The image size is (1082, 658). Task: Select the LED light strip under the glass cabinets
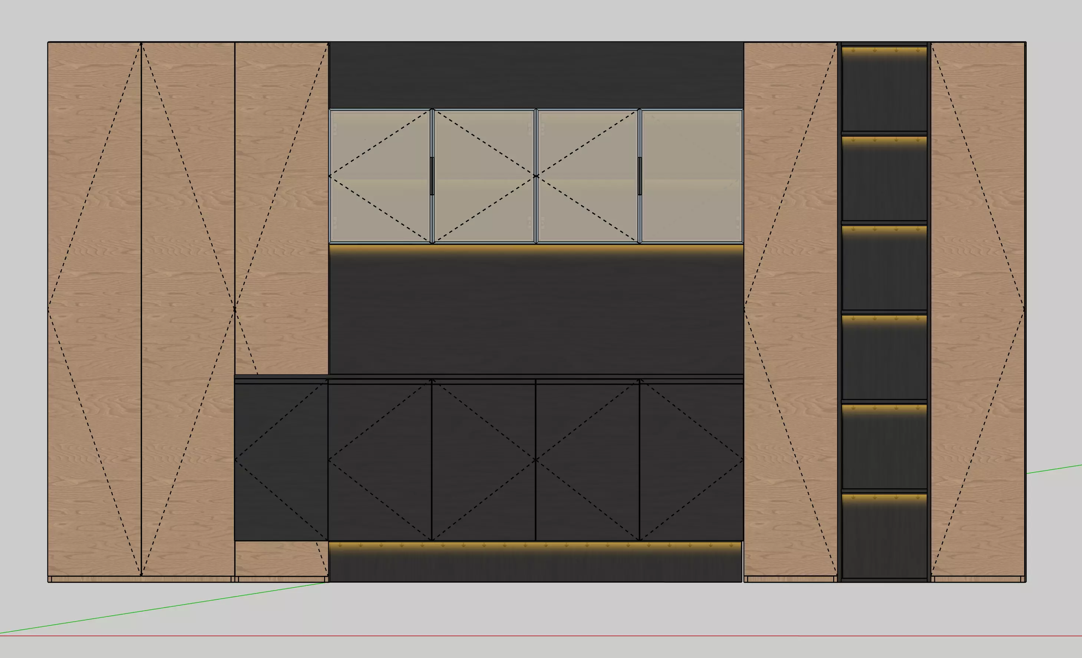point(536,249)
